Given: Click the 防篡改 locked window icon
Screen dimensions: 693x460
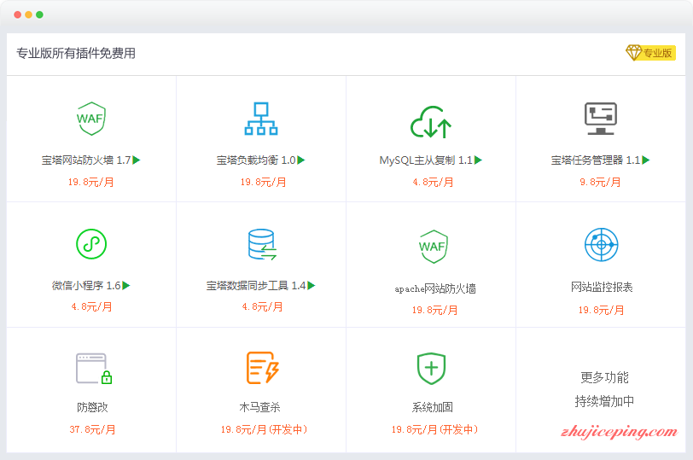Looking at the screenshot, I should pos(94,369).
